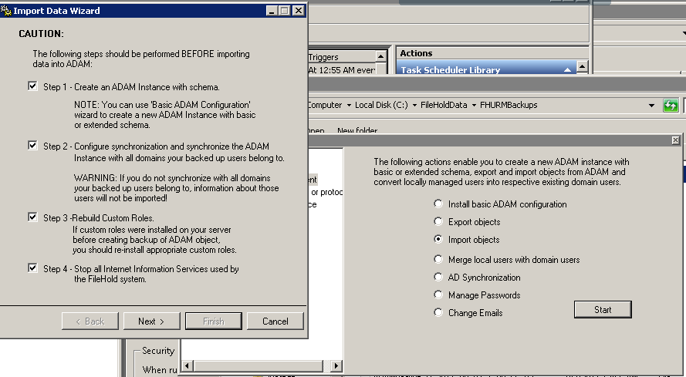This screenshot has height=377, width=686.
Task: Click New folder in Explorer toolbar
Action: click(357, 131)
